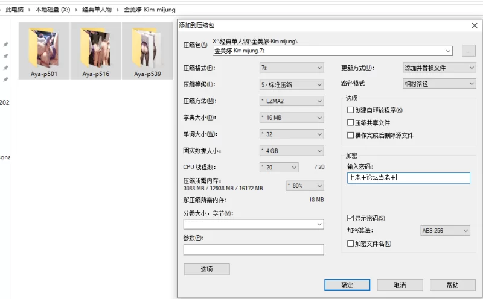Click the 选项 options button

pyautogui.click(x=206, y=269)
